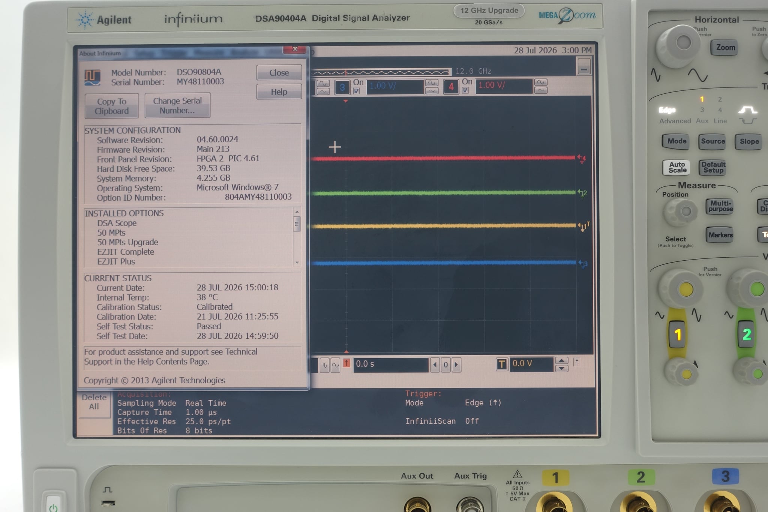Toggle channel 3 On checkbox
768x512 pixels.
coord(356,91)
